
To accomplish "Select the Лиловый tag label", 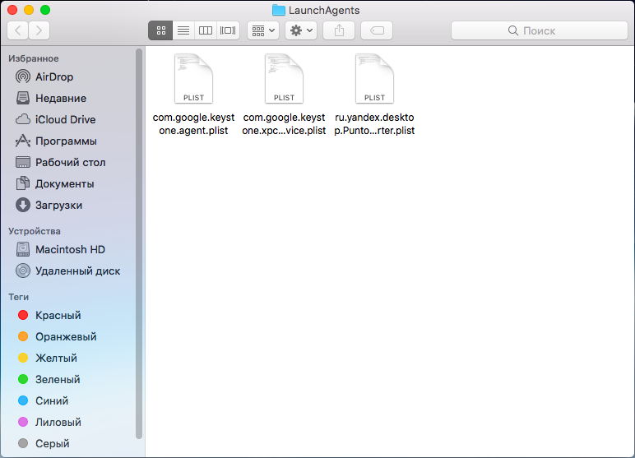I will pyautogui.click(x=58, y=423).
